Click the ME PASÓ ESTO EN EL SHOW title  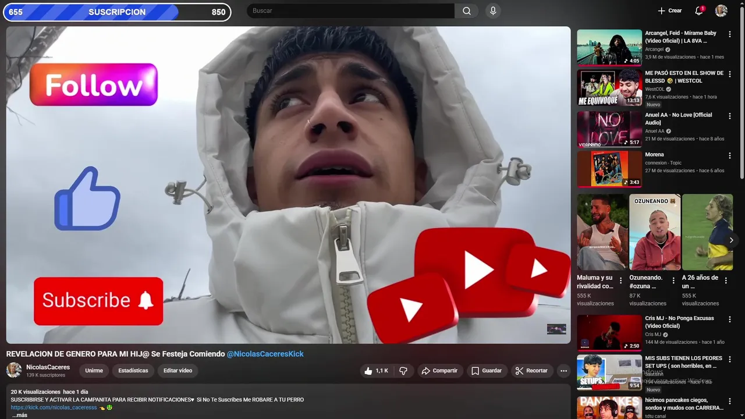point(684,77)
